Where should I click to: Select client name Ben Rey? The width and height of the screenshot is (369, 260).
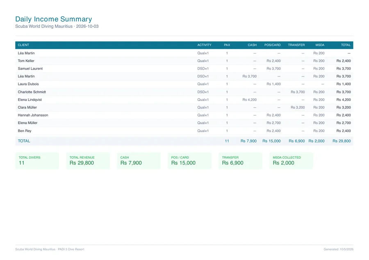point(25,131)
